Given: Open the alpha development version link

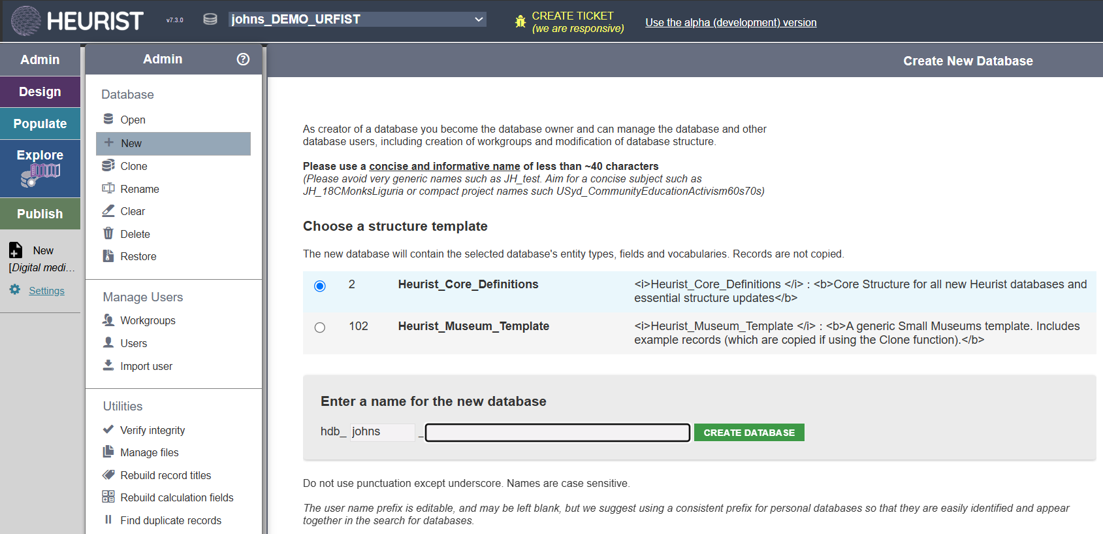Looking at the screenshot, I should point(731,22).
